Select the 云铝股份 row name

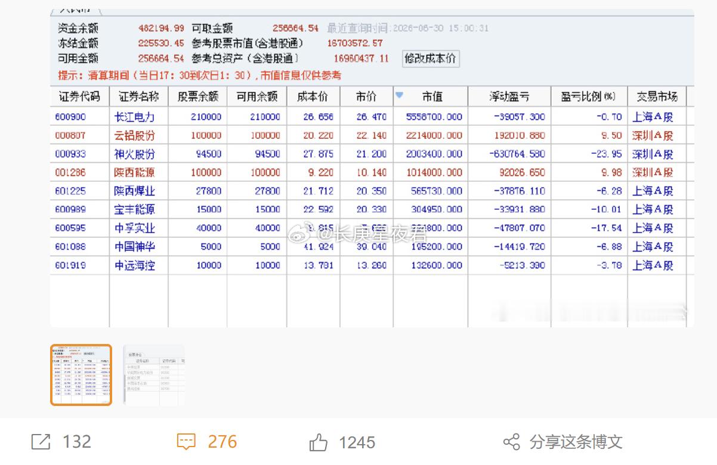[134, 135]
